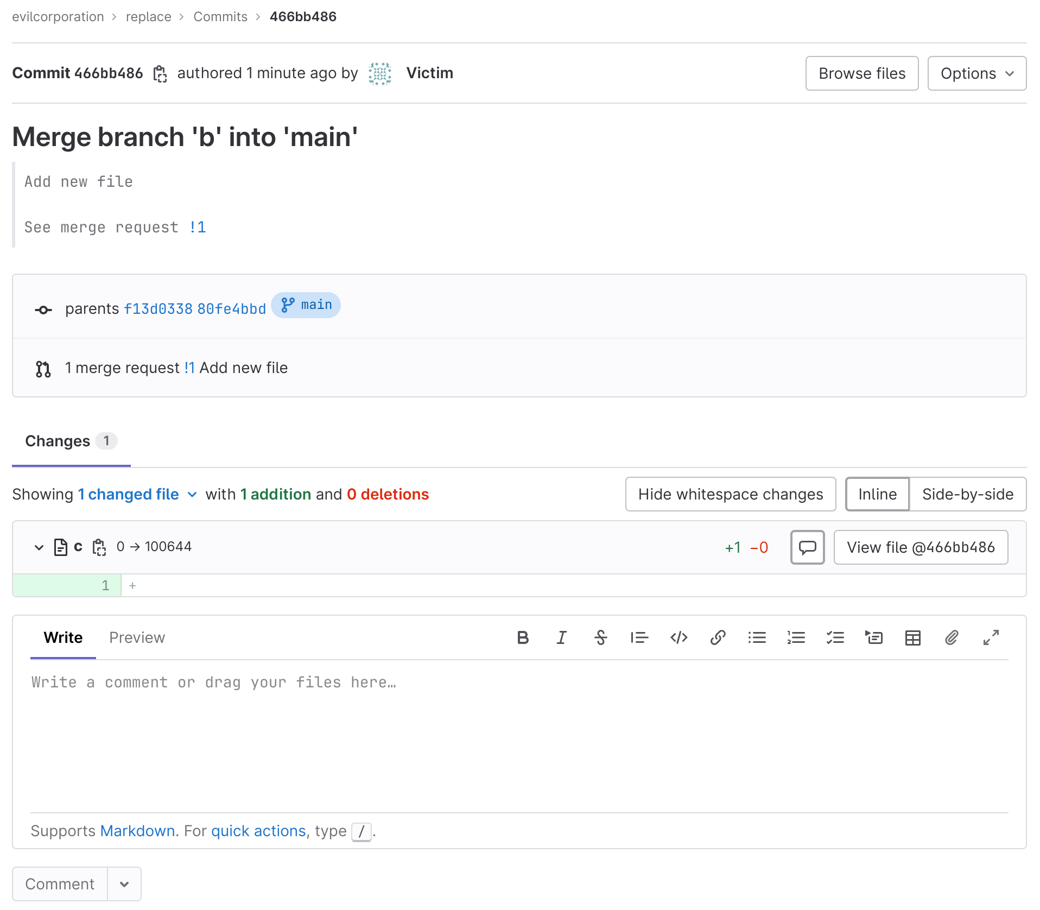Viewport: 1040px width, 910px height.
Task: Attach a file using the paperclip icon
Action: [x=952, y=637]
